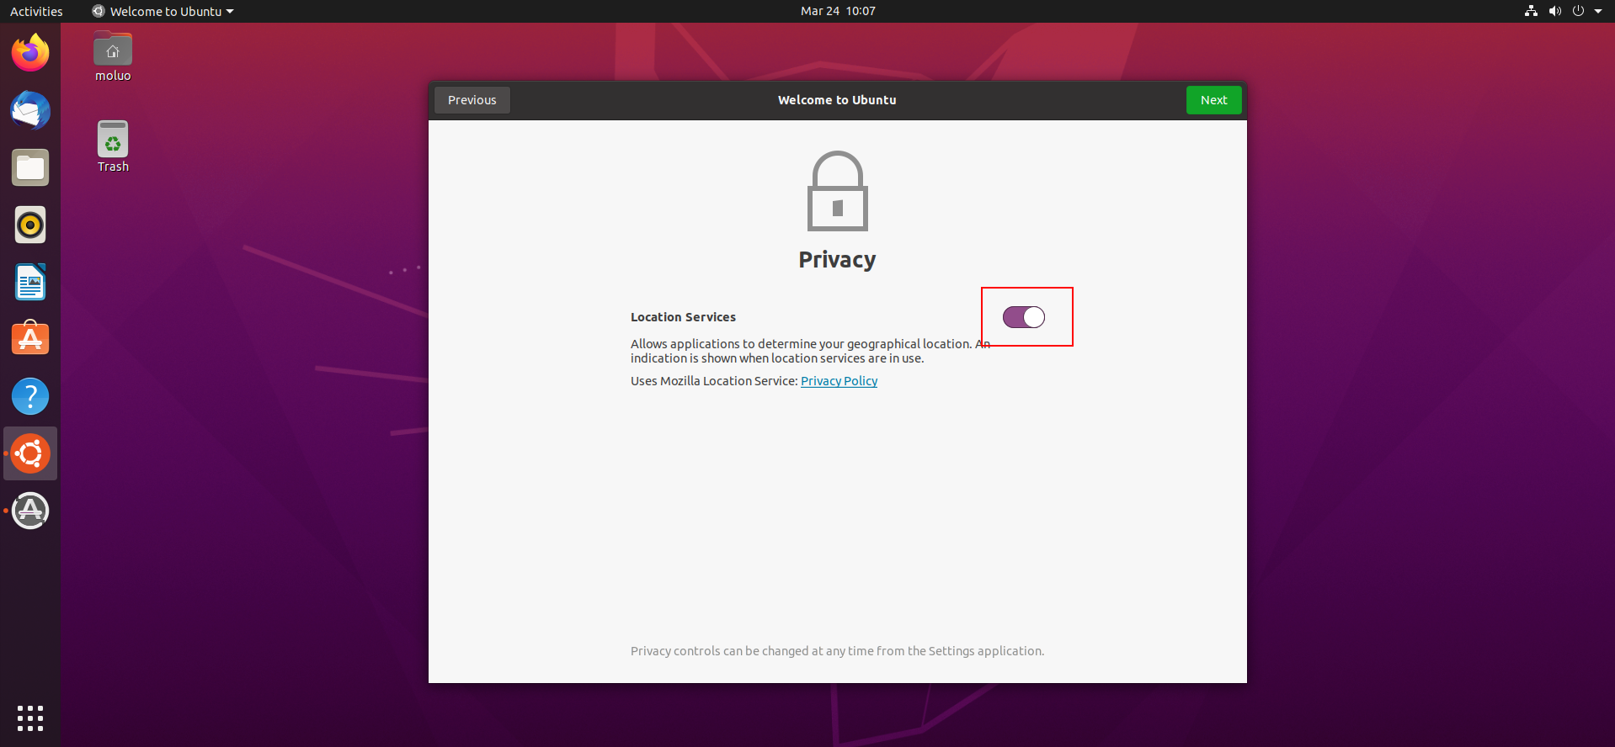Click the green Next button

pyautogui.click(x=1213, y=100)
